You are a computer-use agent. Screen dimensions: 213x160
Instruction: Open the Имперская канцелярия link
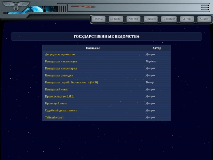pyautogui.click(x=61, y=68)
